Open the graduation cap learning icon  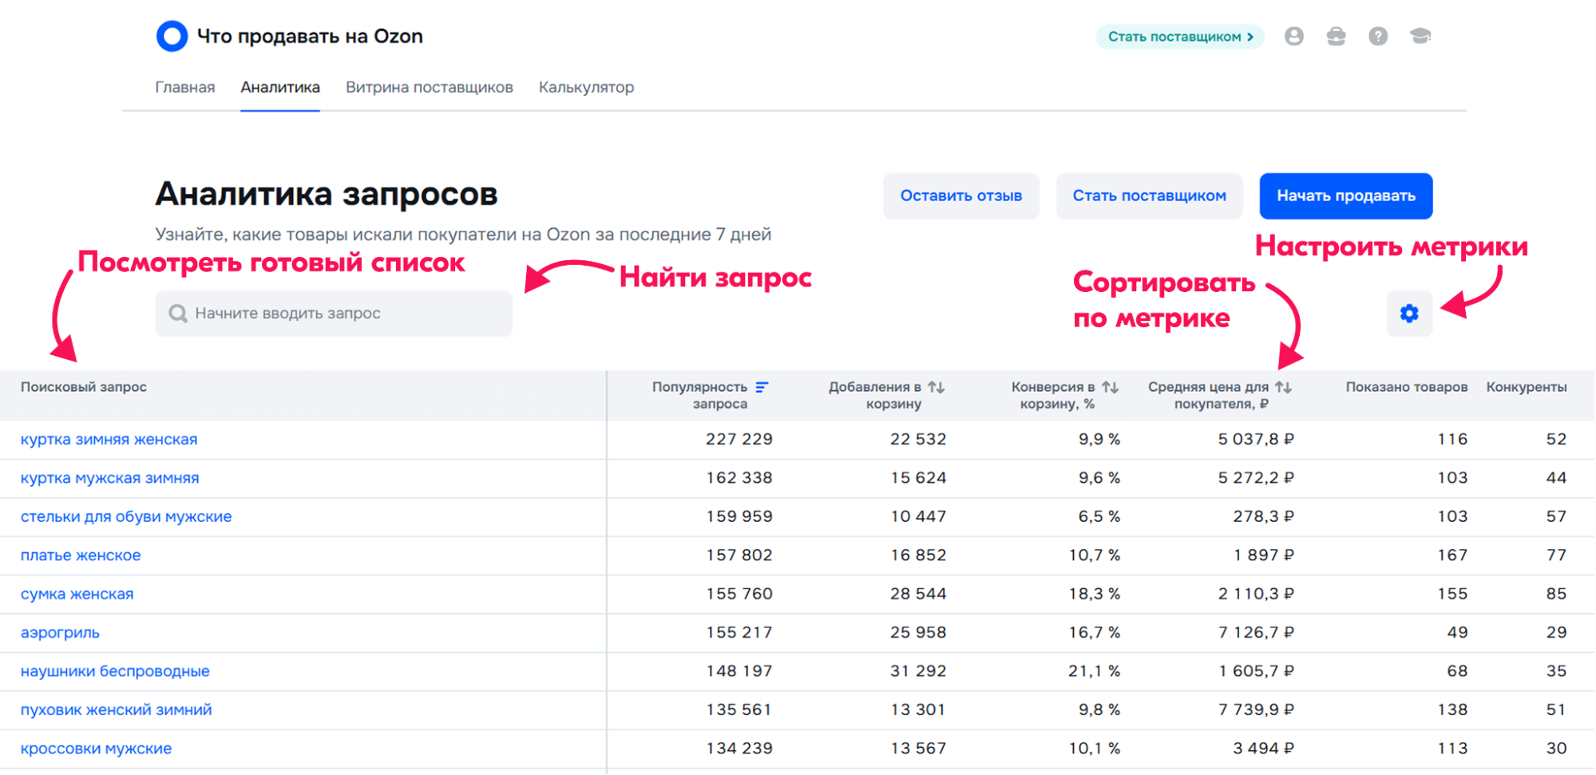pos(1420,36)
